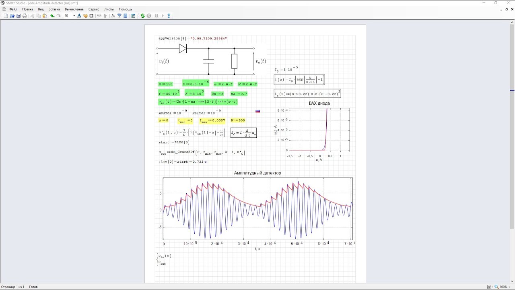The height and width of the screenshot is (290, 515).
Task: Click the vertical scrollbar on the right
Action: (x=512, y=151)
